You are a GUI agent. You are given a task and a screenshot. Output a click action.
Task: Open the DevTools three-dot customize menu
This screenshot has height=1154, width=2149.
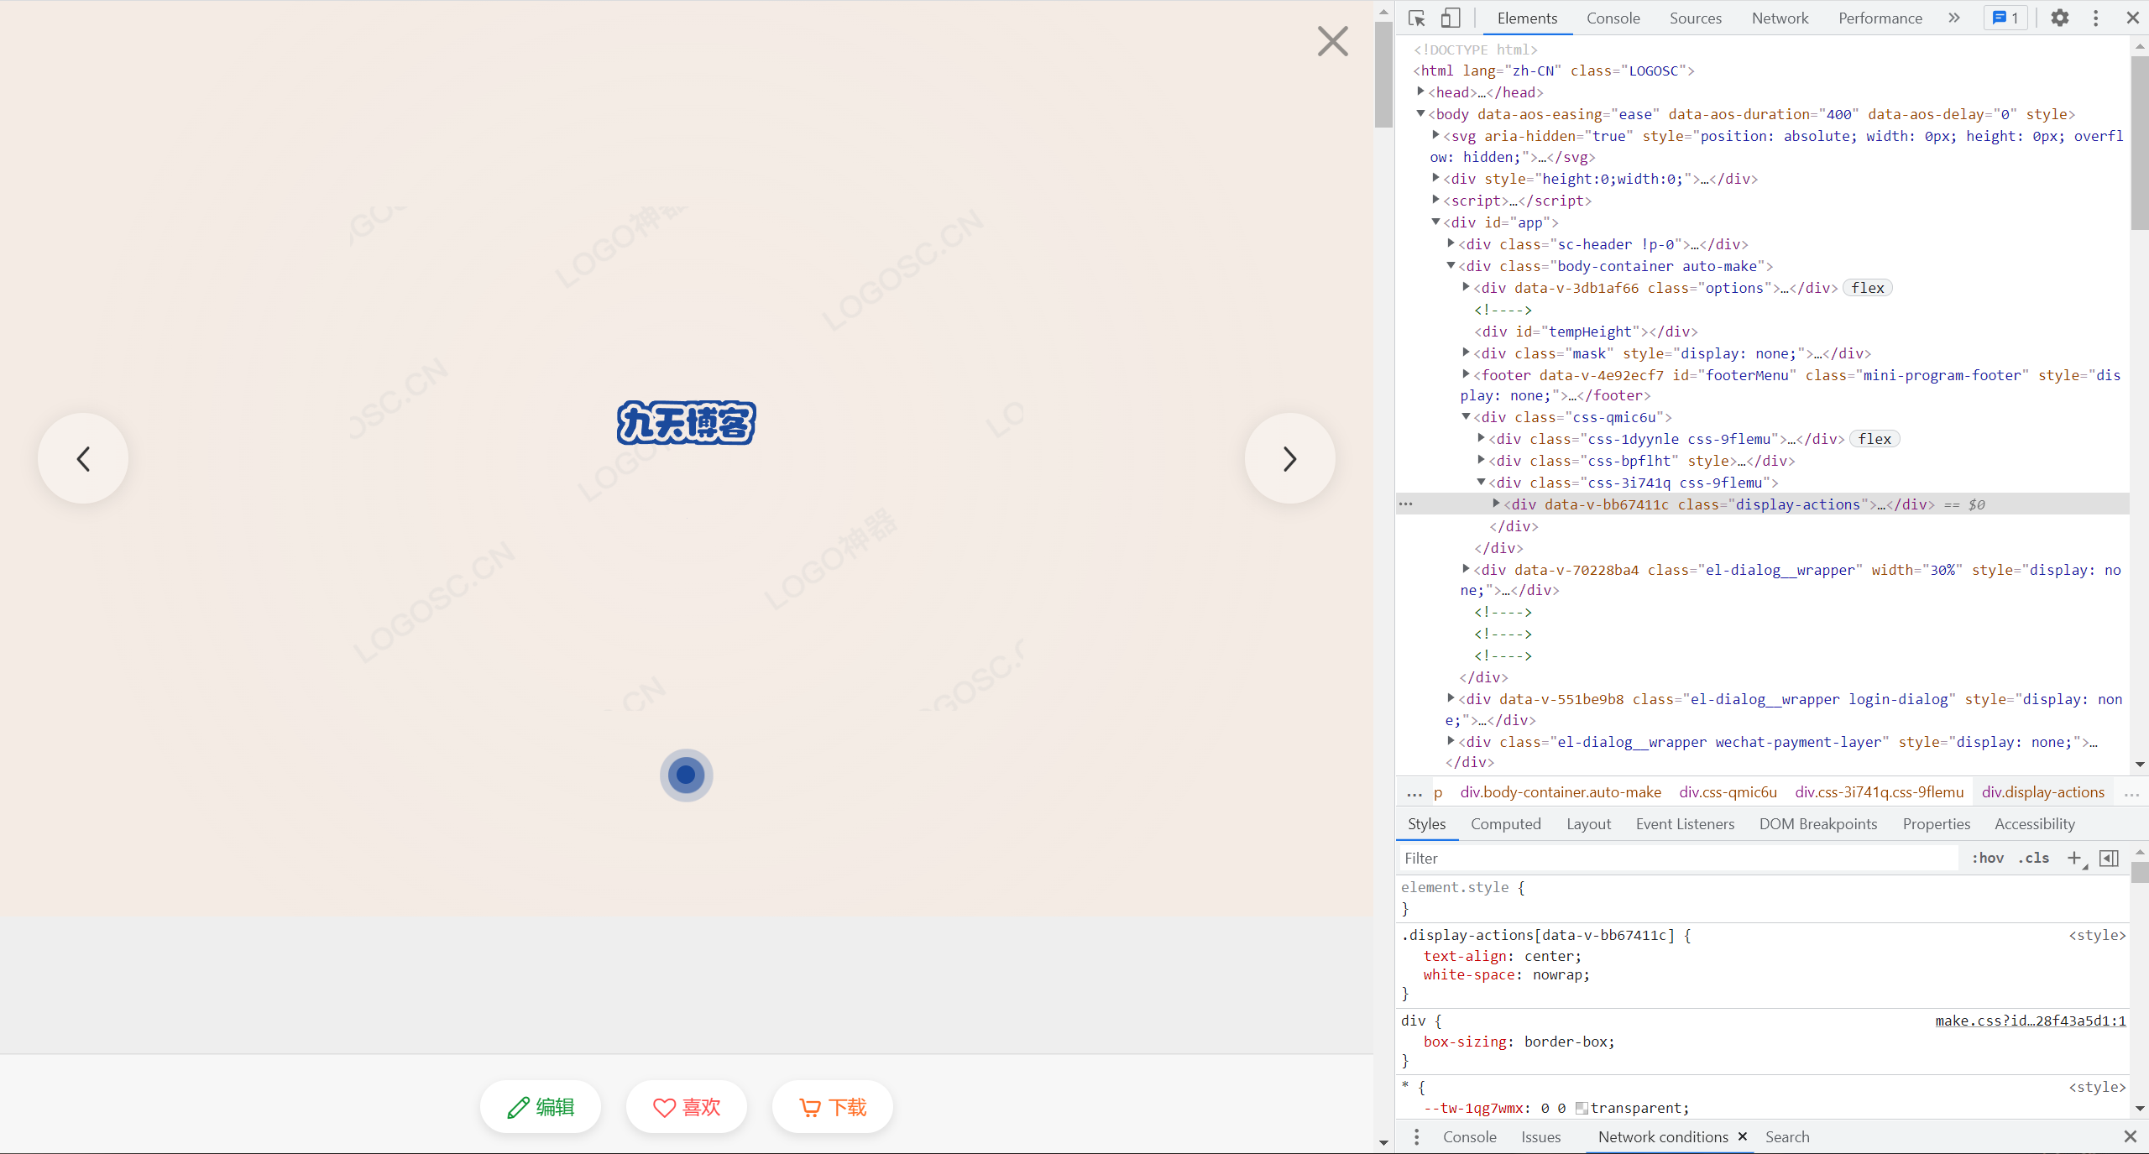pyautogui.click(x=2096, y=18)
